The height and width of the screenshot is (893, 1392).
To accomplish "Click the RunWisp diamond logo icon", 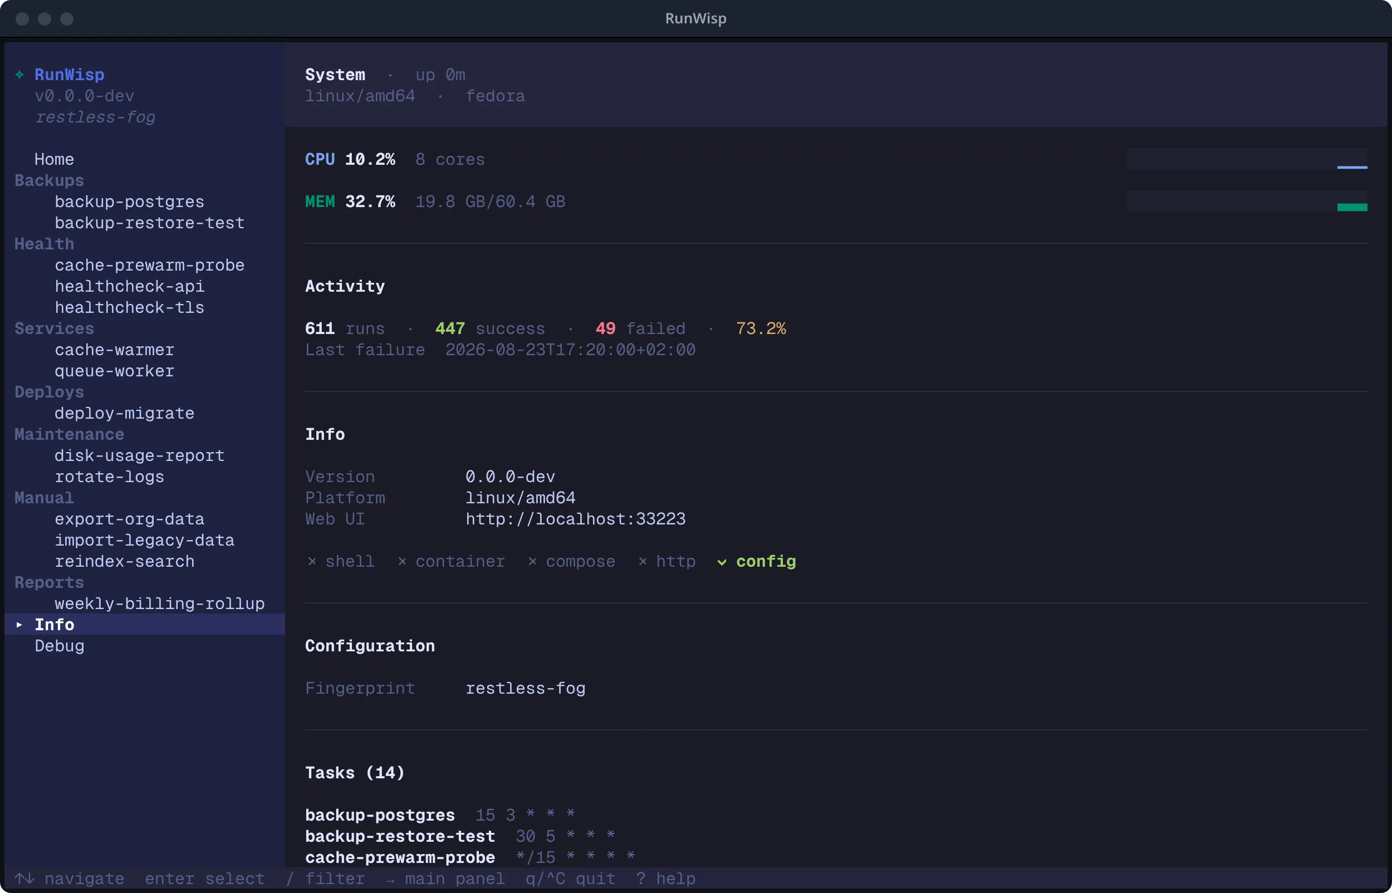I will point(19,75).
